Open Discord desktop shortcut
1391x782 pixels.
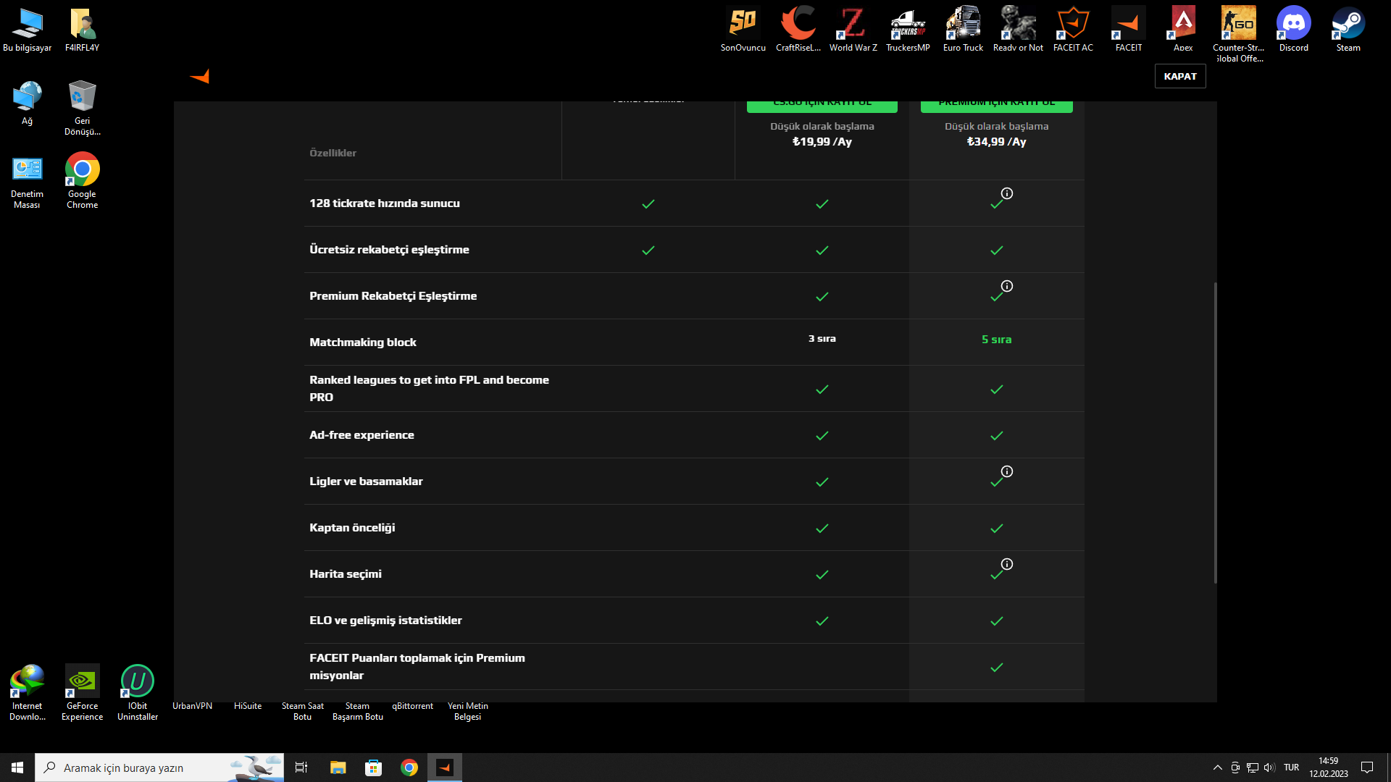point(1293,30)
